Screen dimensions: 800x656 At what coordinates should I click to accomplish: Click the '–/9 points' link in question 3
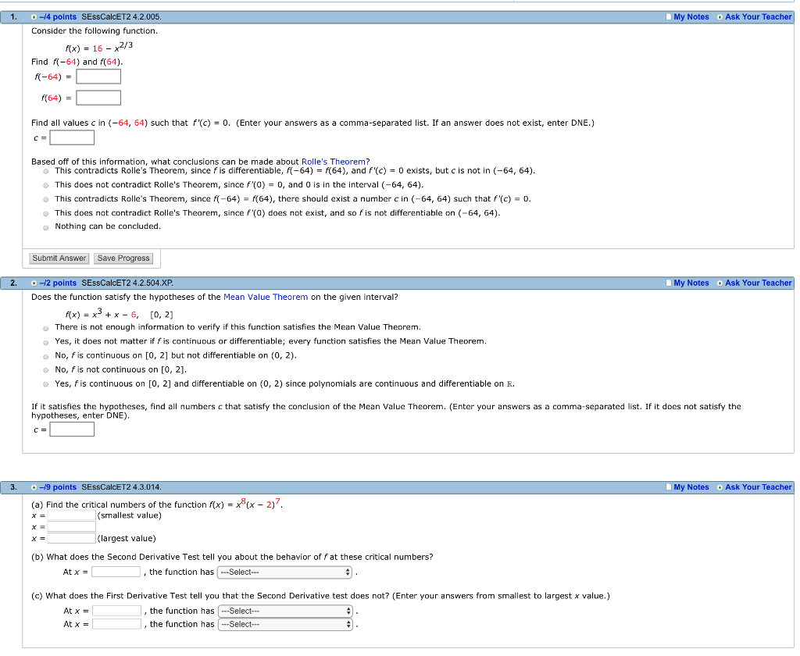click(58, 487)
